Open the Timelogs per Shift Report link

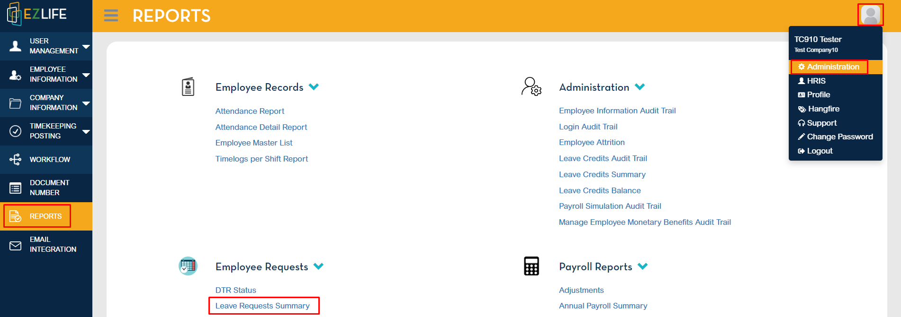click(261, 159)
